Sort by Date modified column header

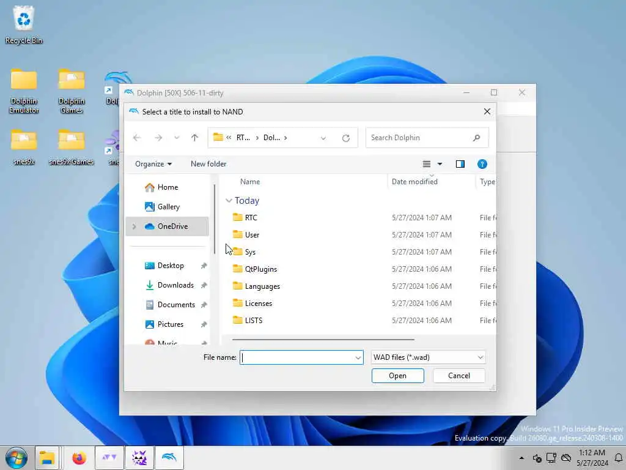click(x=414, y=181)
